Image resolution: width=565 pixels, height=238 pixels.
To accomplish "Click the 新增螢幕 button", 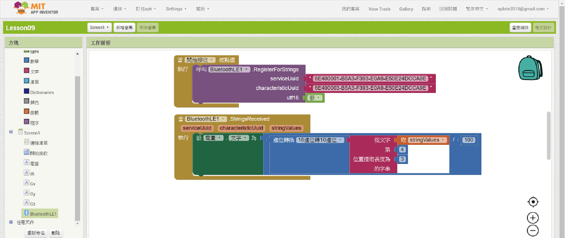I will (x=124, y=27).
